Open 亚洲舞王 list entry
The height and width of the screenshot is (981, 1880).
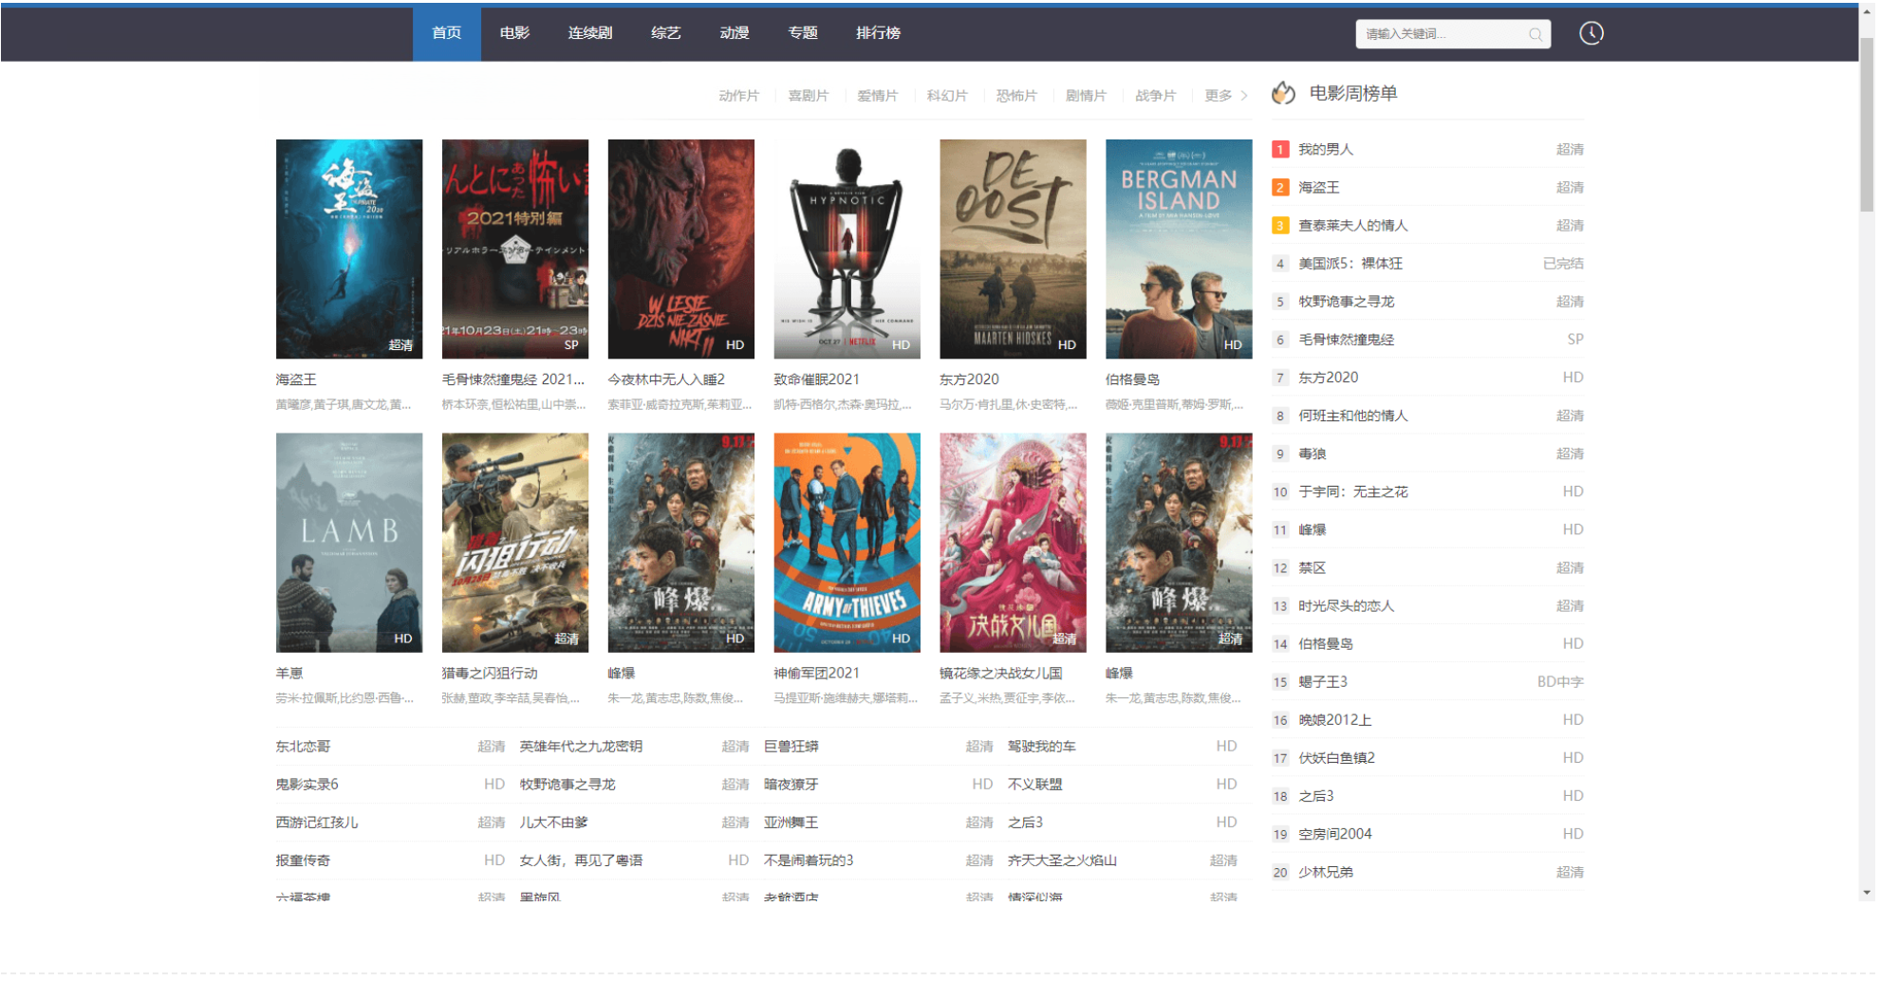(791, 823)
